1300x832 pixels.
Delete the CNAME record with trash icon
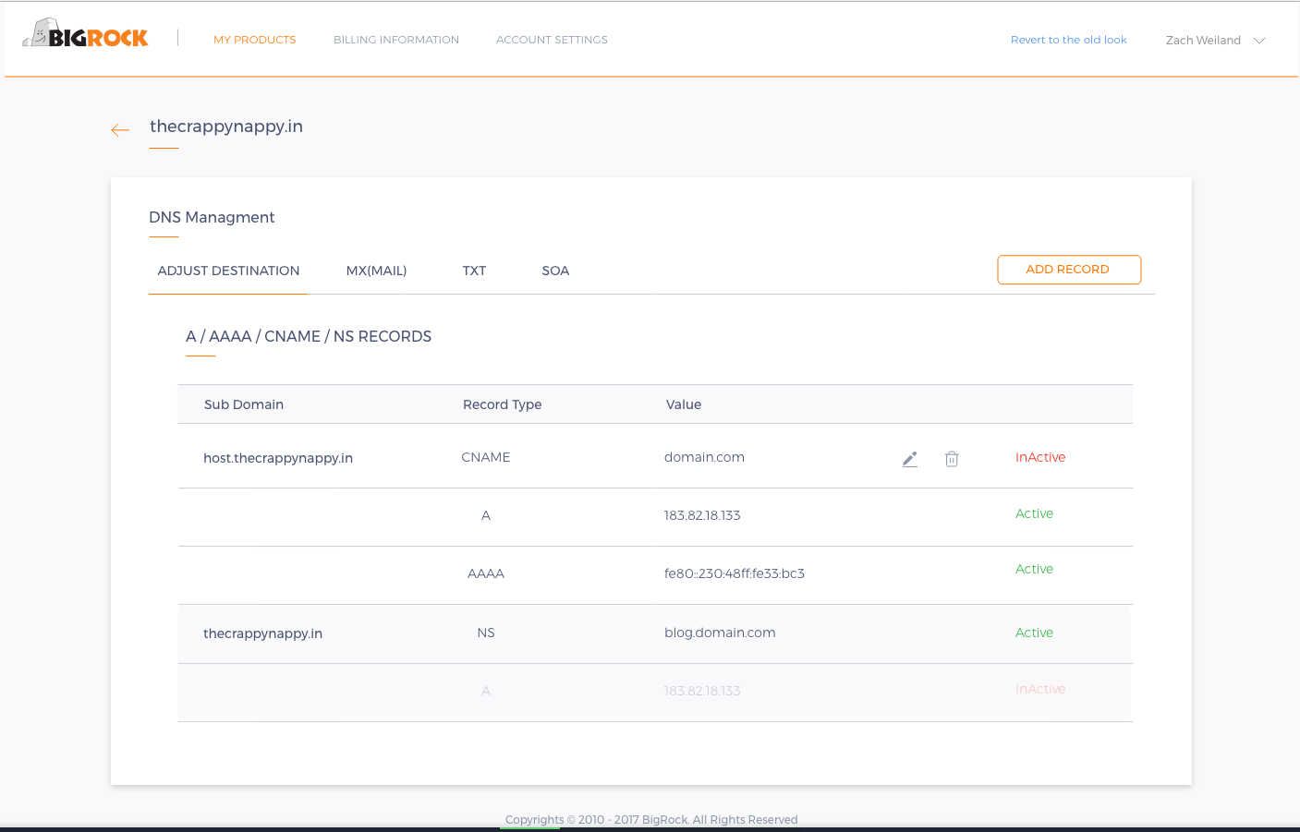(x=952, y=459)
